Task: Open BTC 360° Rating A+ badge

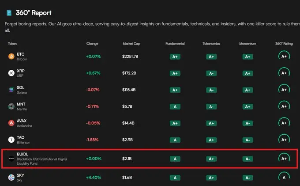Action: tap(284, 56)
